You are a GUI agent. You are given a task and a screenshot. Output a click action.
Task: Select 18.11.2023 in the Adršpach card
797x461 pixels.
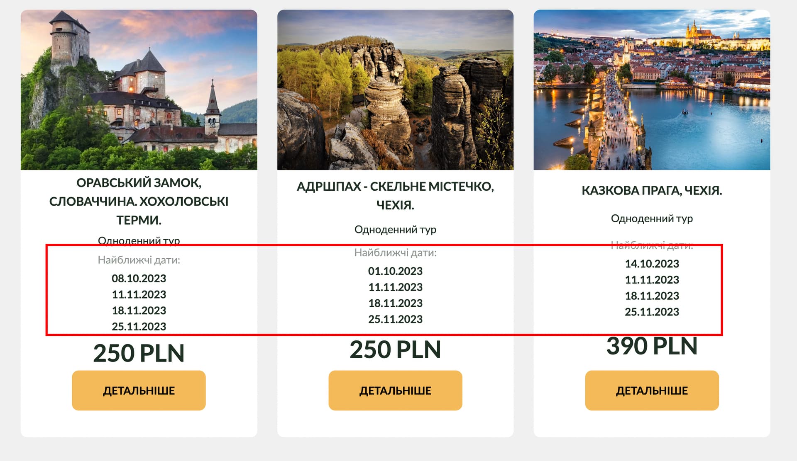click(x=395, y=303)
